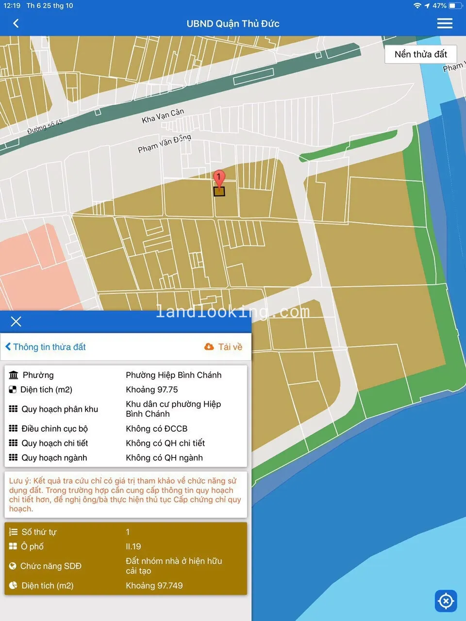Select the Quy hoạch phân khu row
Screen dimensions: 466x621
click(125, 409)
